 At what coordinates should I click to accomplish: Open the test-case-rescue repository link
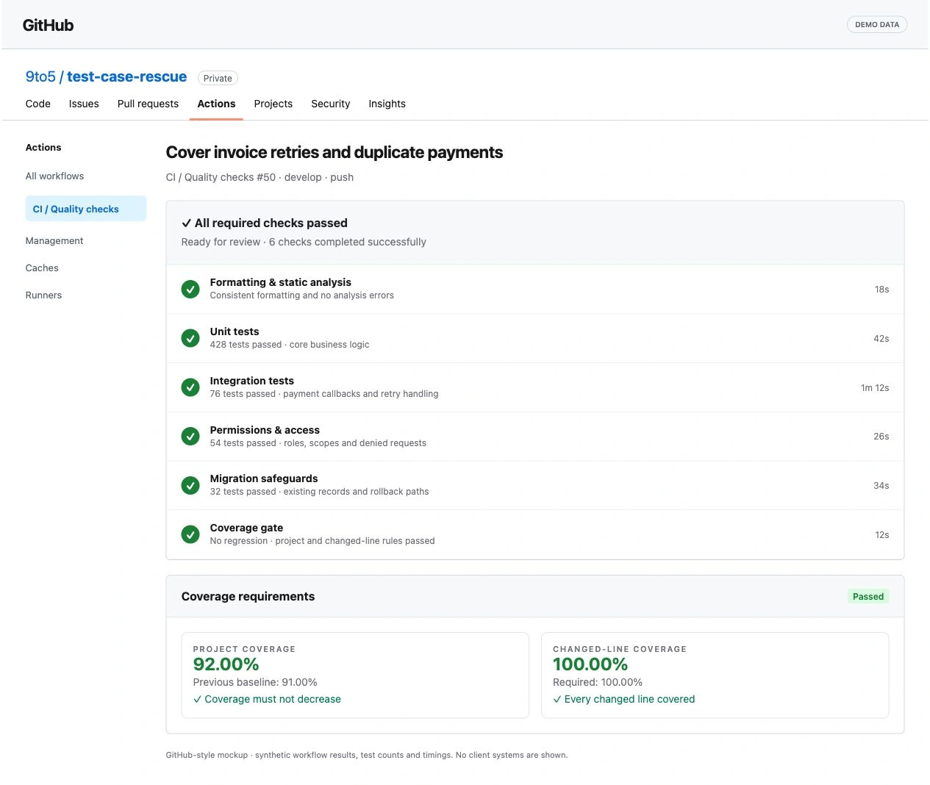(127, 77)
